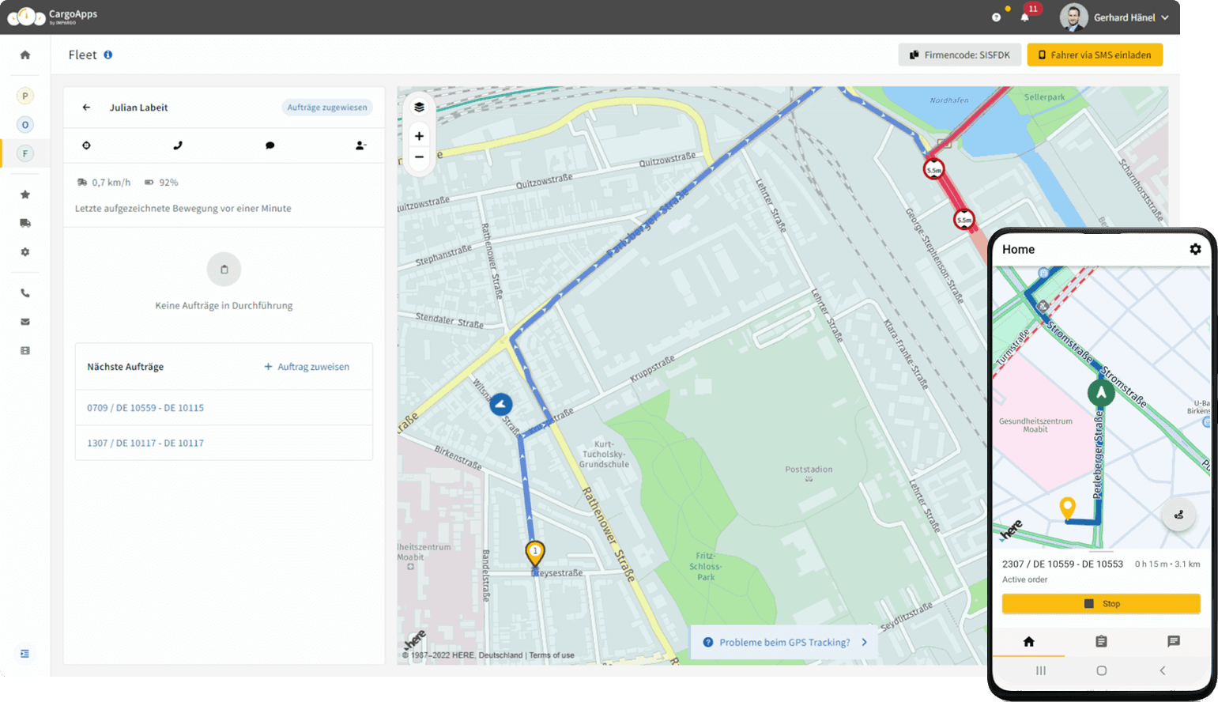
Task: Select the map layers icon above zoom controls
Action: (x=419, y=106)
